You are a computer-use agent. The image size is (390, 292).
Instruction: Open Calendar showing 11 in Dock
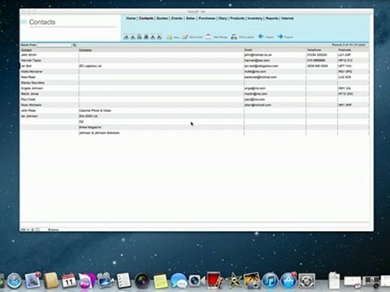(69, 281)
